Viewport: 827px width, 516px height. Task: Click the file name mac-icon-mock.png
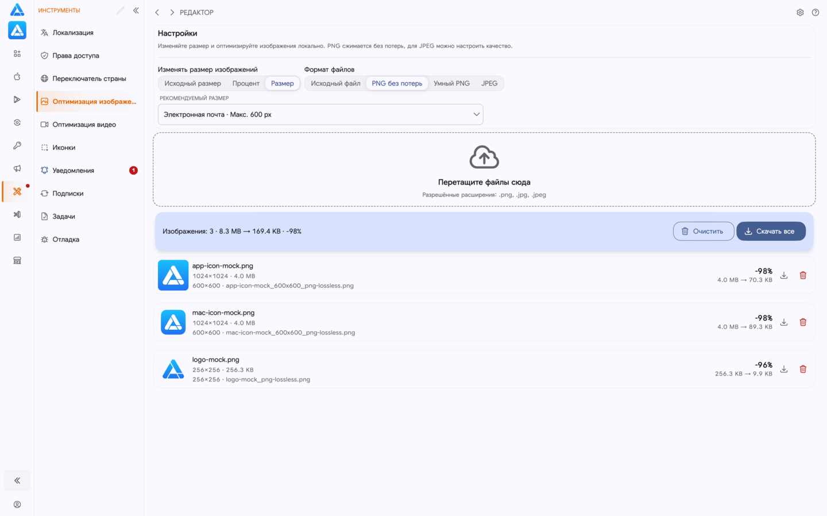[223, 313]
